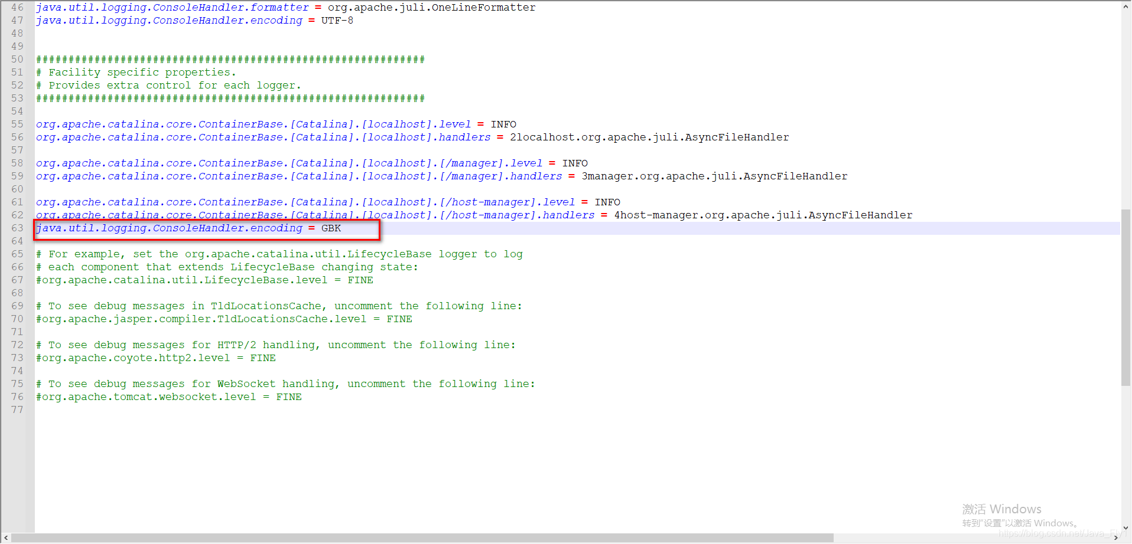
Task: Click 'ConsoleHandler.formatter' key on line 46
Action: click(x=231, y=8)
